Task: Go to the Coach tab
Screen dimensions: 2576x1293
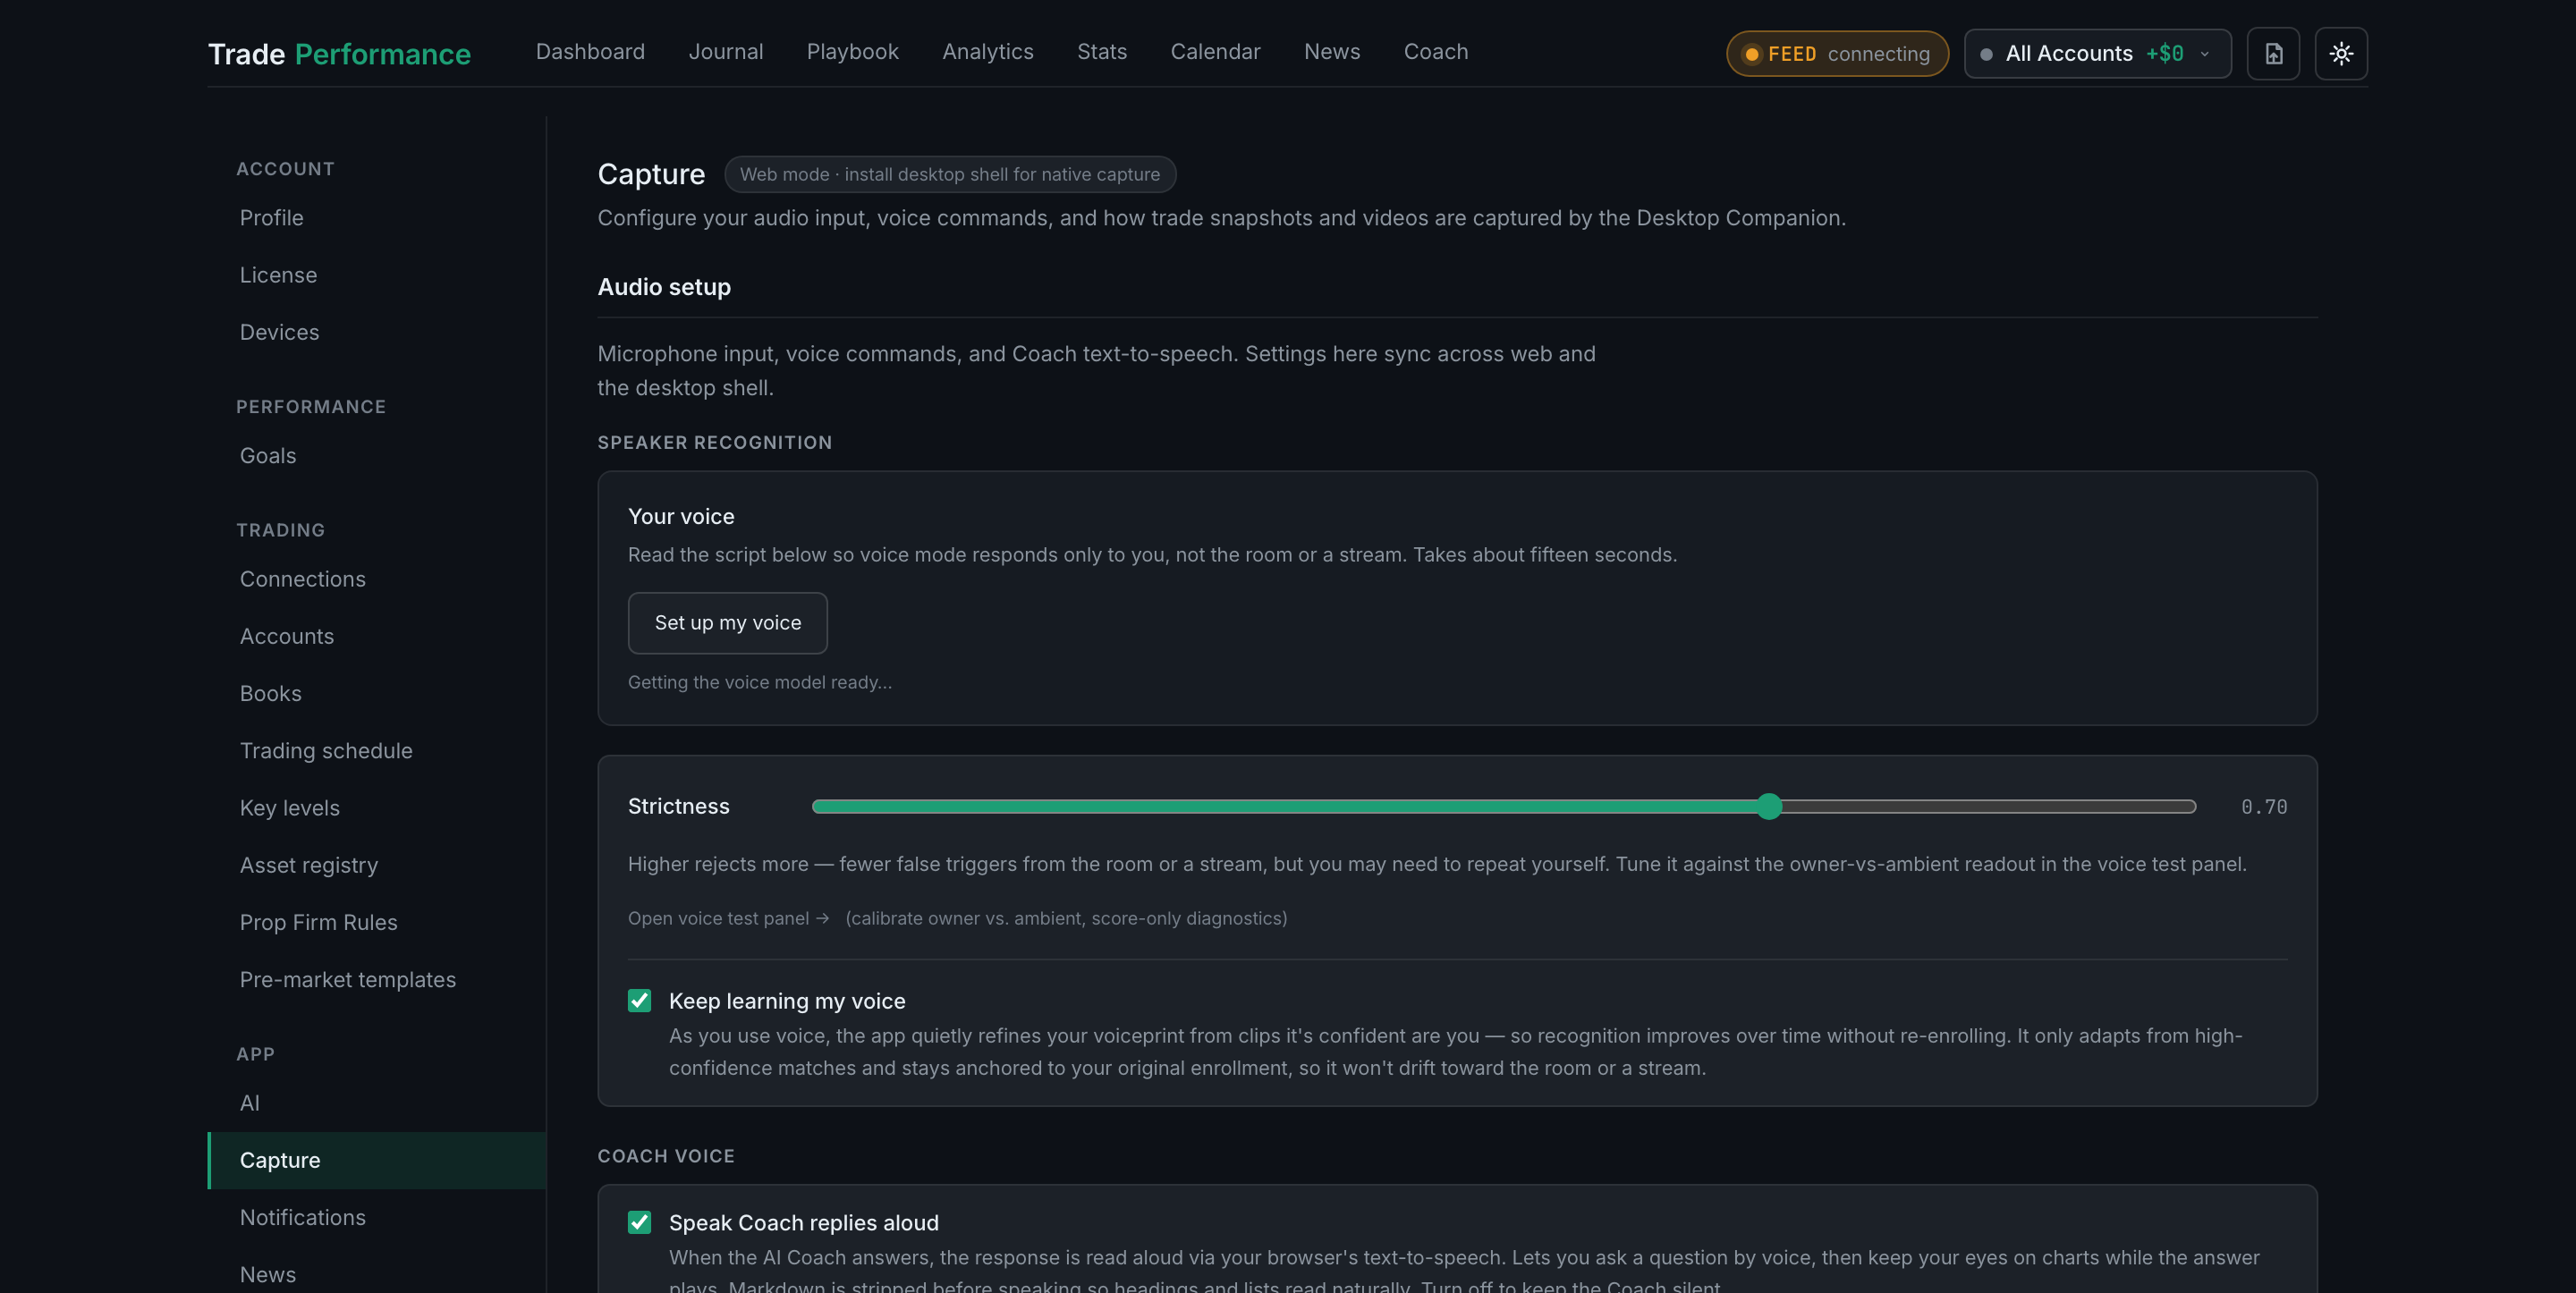Action: (1435, 52)
